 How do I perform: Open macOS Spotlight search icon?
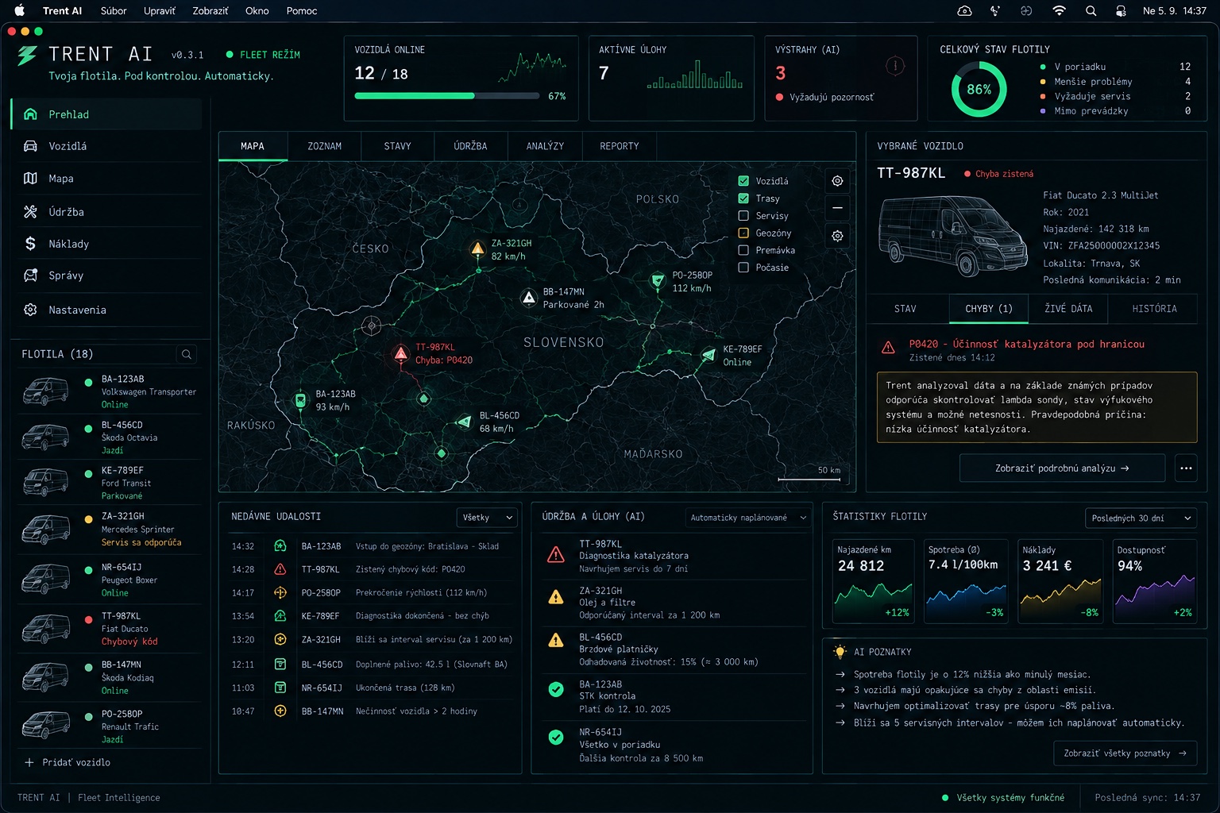click(x=1091, y=11)
